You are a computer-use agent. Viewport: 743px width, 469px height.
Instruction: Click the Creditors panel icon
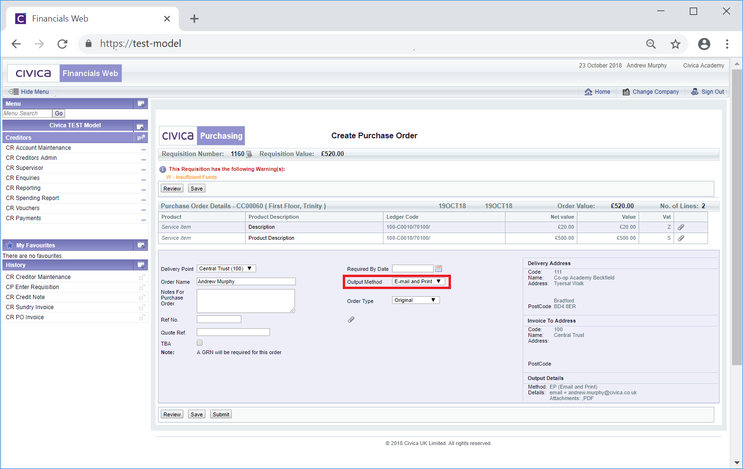(141, 137)
